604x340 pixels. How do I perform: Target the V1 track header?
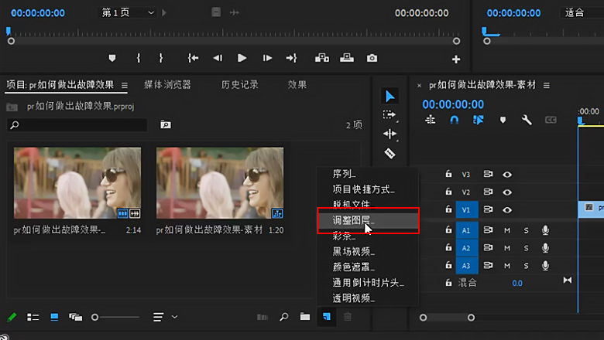(466, 209)
